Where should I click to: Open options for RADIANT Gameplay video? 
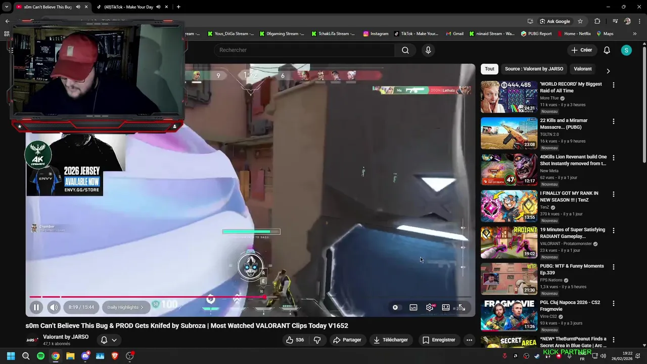coord(614,231)
